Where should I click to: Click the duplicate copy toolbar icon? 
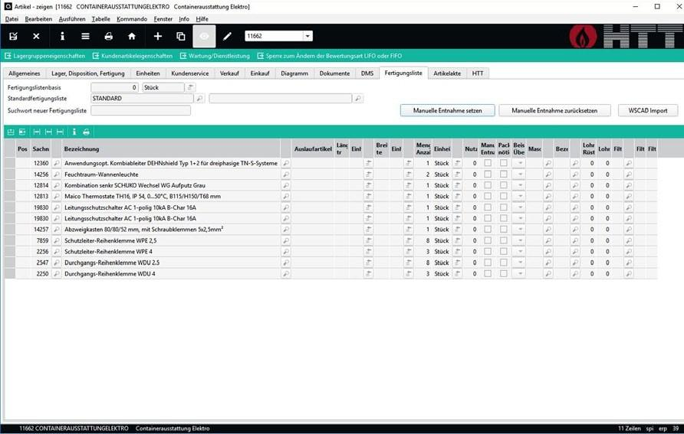pos(181,36)
